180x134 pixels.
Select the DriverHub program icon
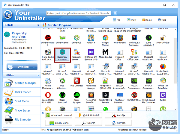point(76,38)
